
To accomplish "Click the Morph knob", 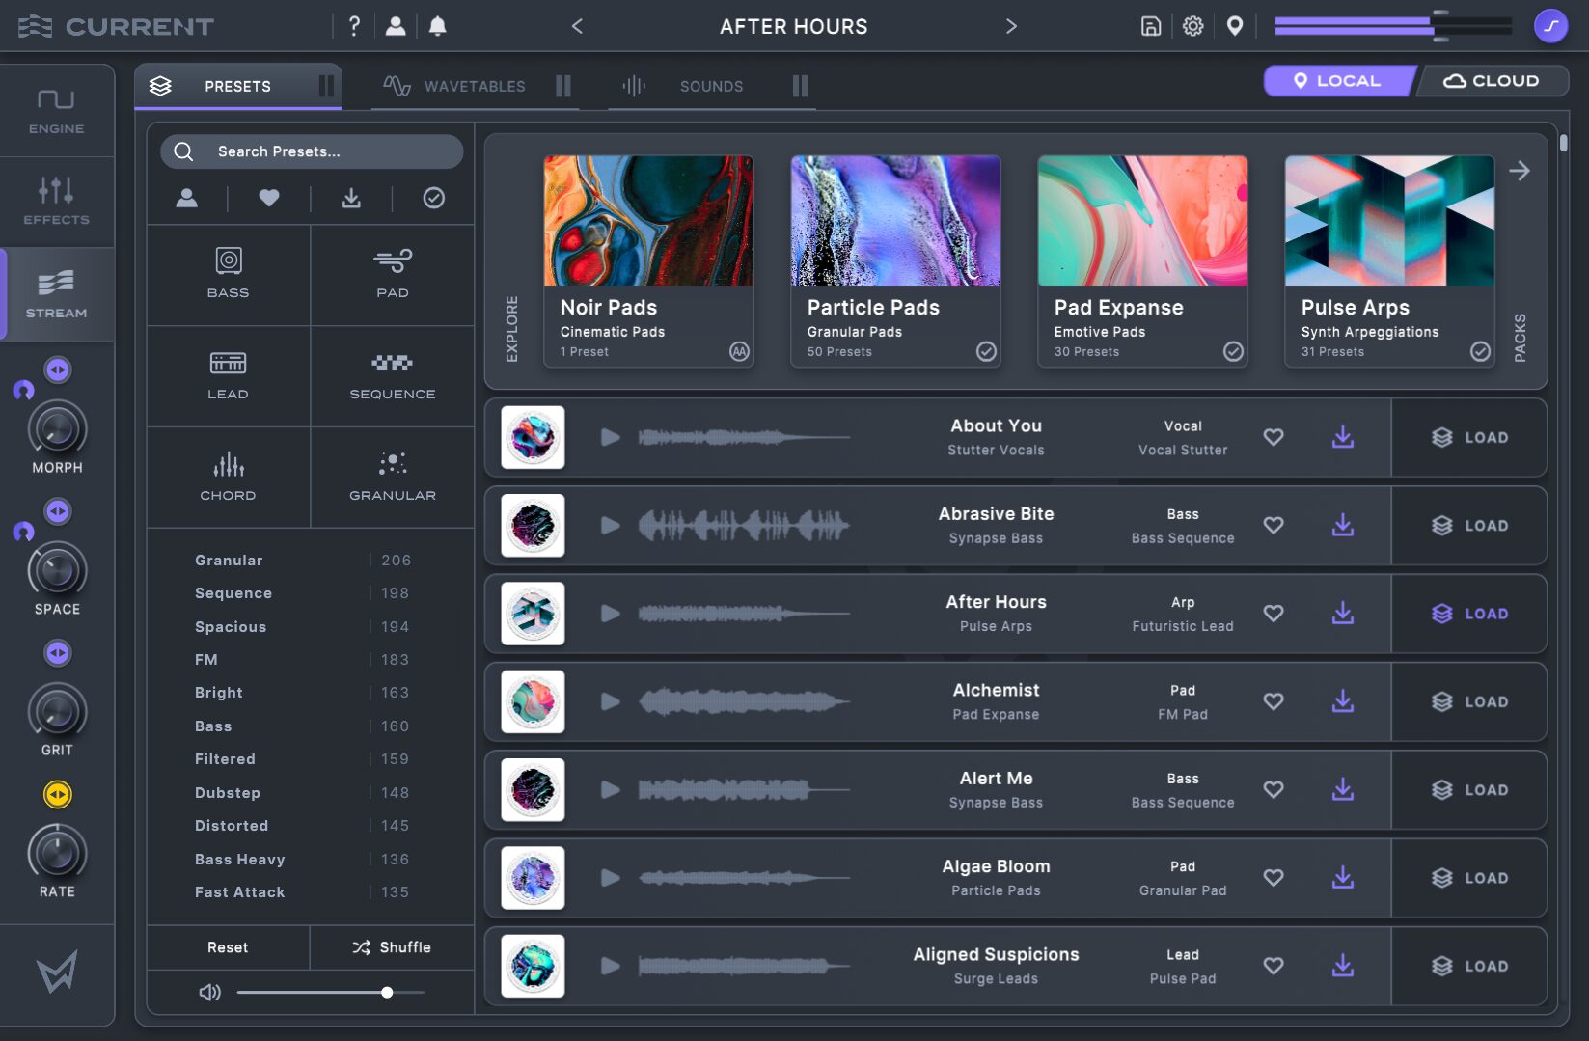I will tap(58, 429).
